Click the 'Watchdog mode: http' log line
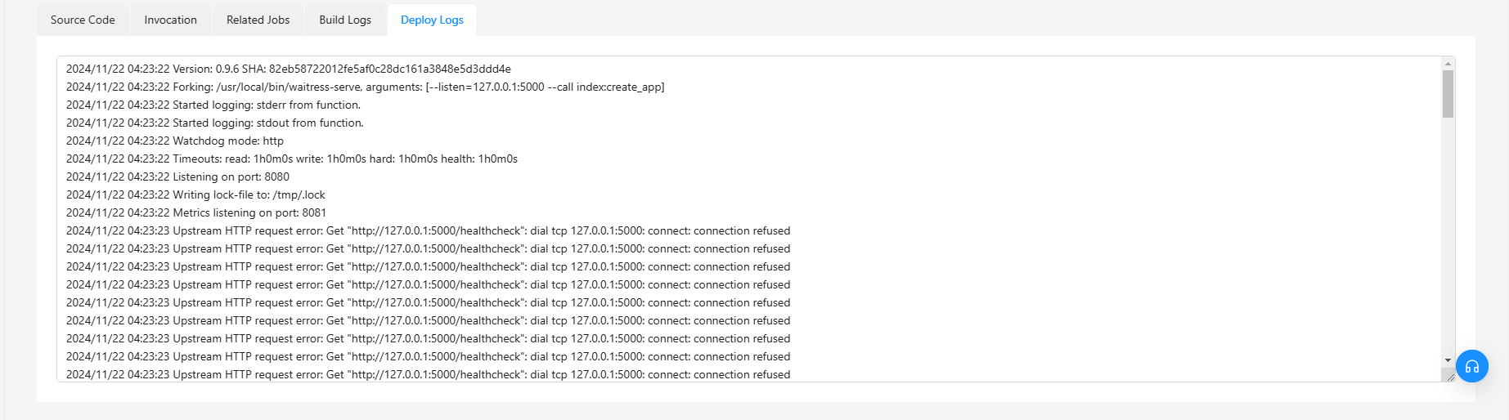 point(175,141)
